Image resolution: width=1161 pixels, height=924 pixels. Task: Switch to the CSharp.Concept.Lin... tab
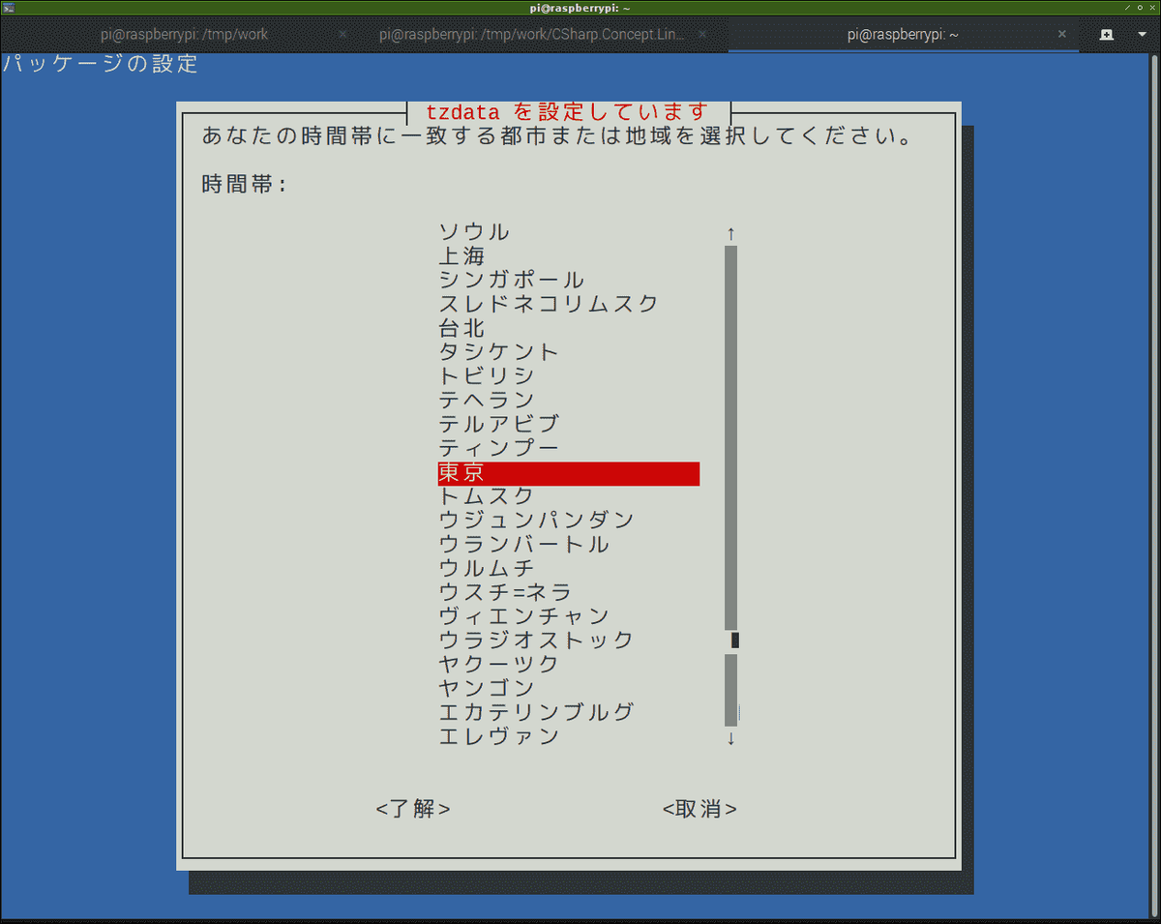click(x=533, y=34)
